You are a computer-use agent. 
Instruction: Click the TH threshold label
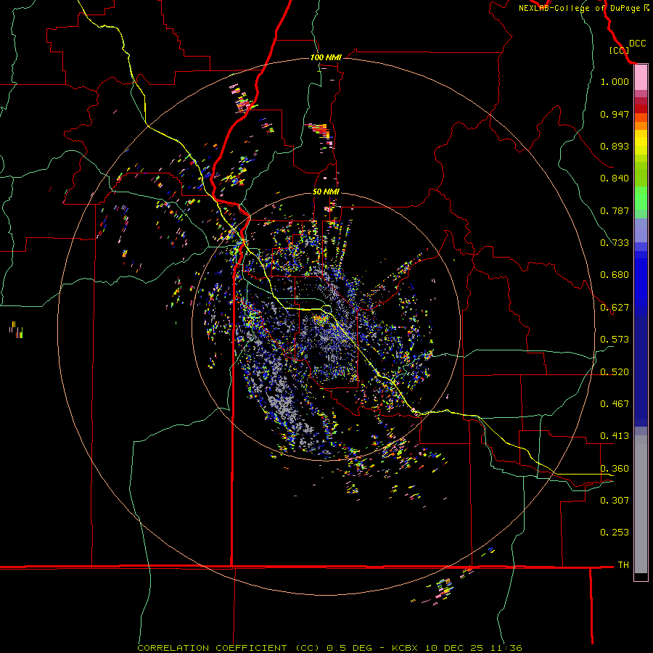coord(623,565)
